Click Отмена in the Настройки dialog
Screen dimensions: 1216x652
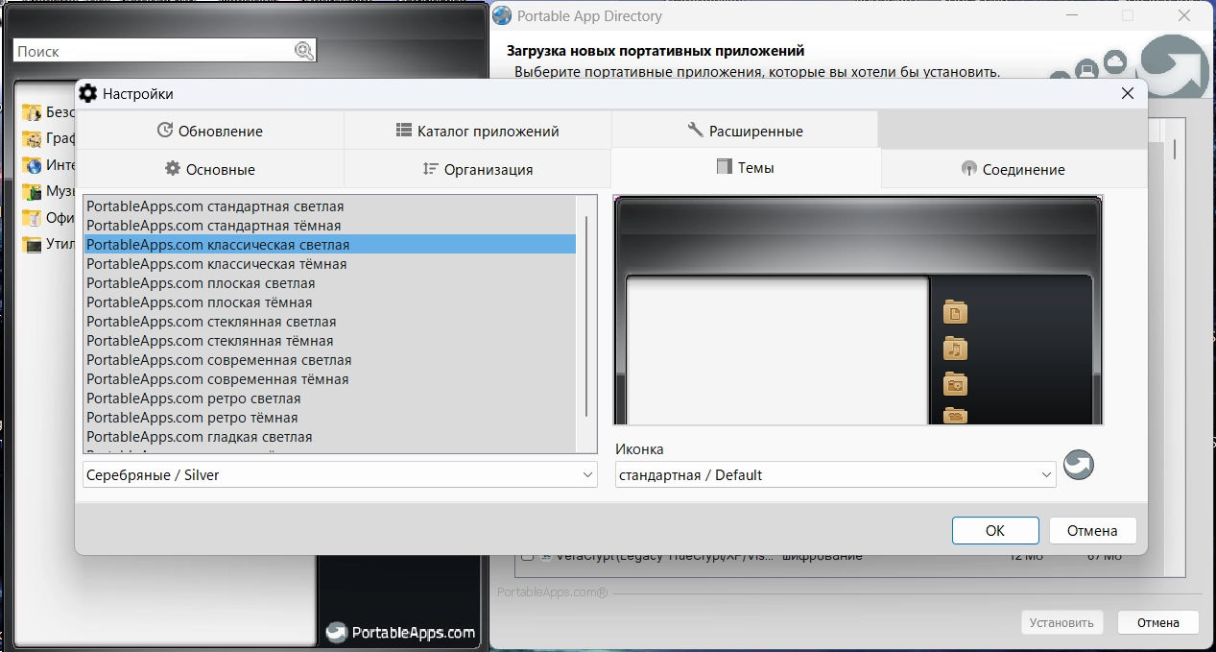click(x=1092, y=530)
